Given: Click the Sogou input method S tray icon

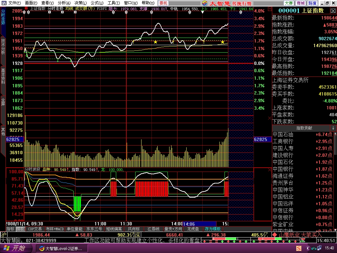Looking at the screenshot, I should (x=299, y=248).
